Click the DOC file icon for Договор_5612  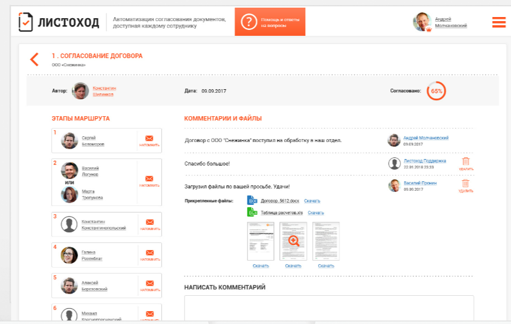(x=252, y=200)
